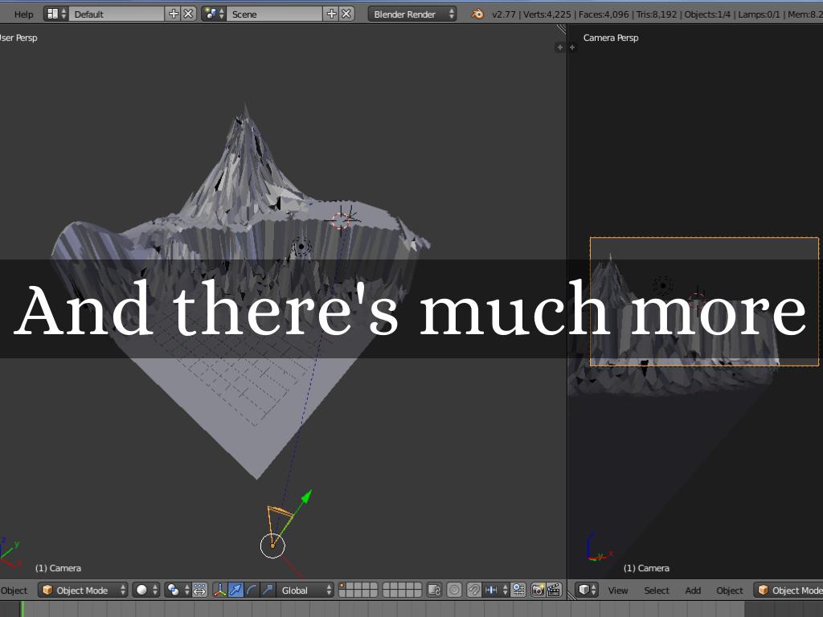The width and height of the screenshot is (823, 617).
Task: Open the Blender Render engine dropdown
Action: pos(412,14)
